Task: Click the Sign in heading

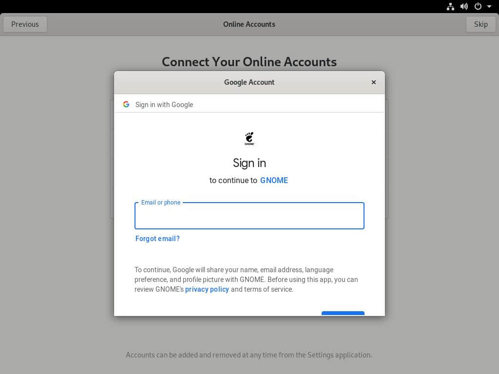Action: tap(249, 163)
